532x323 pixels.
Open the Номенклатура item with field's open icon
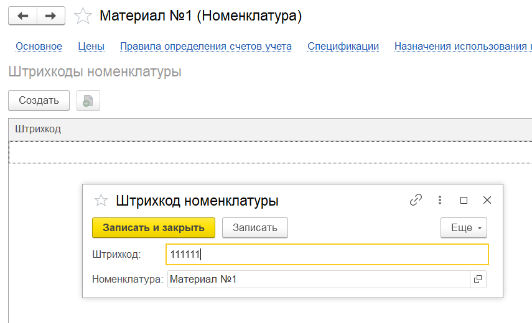tap(478, 280)
